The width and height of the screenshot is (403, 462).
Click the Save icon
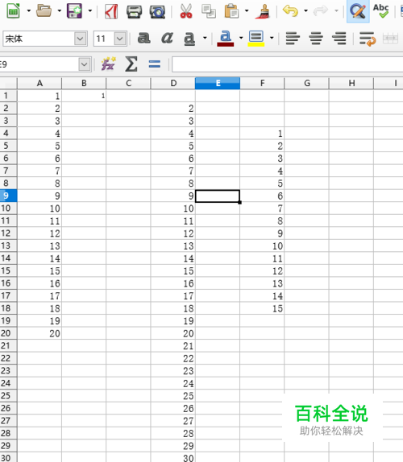tap(74, 11)
